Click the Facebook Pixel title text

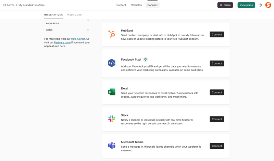[131, 60]
